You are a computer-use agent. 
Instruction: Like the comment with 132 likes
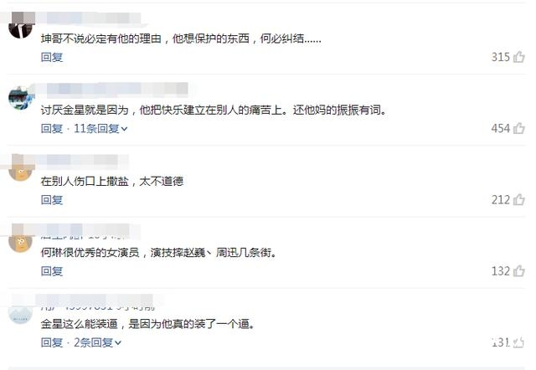(519, 271)
